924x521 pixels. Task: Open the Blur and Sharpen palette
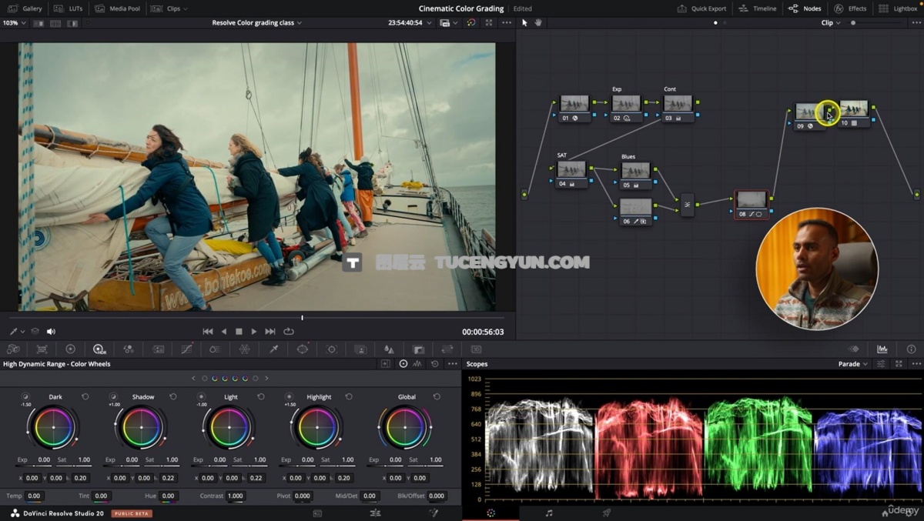[x=389, y=349]
